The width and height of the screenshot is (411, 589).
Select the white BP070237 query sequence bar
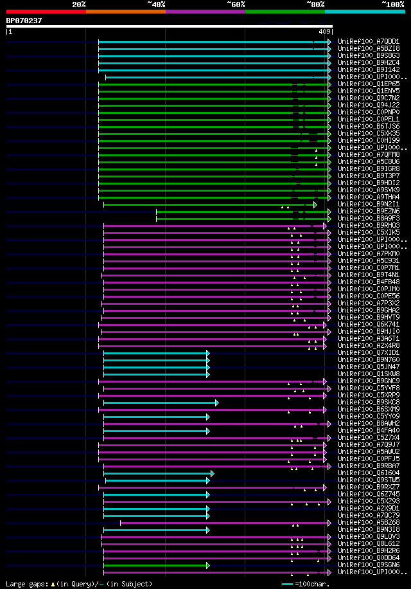(169, 26)
